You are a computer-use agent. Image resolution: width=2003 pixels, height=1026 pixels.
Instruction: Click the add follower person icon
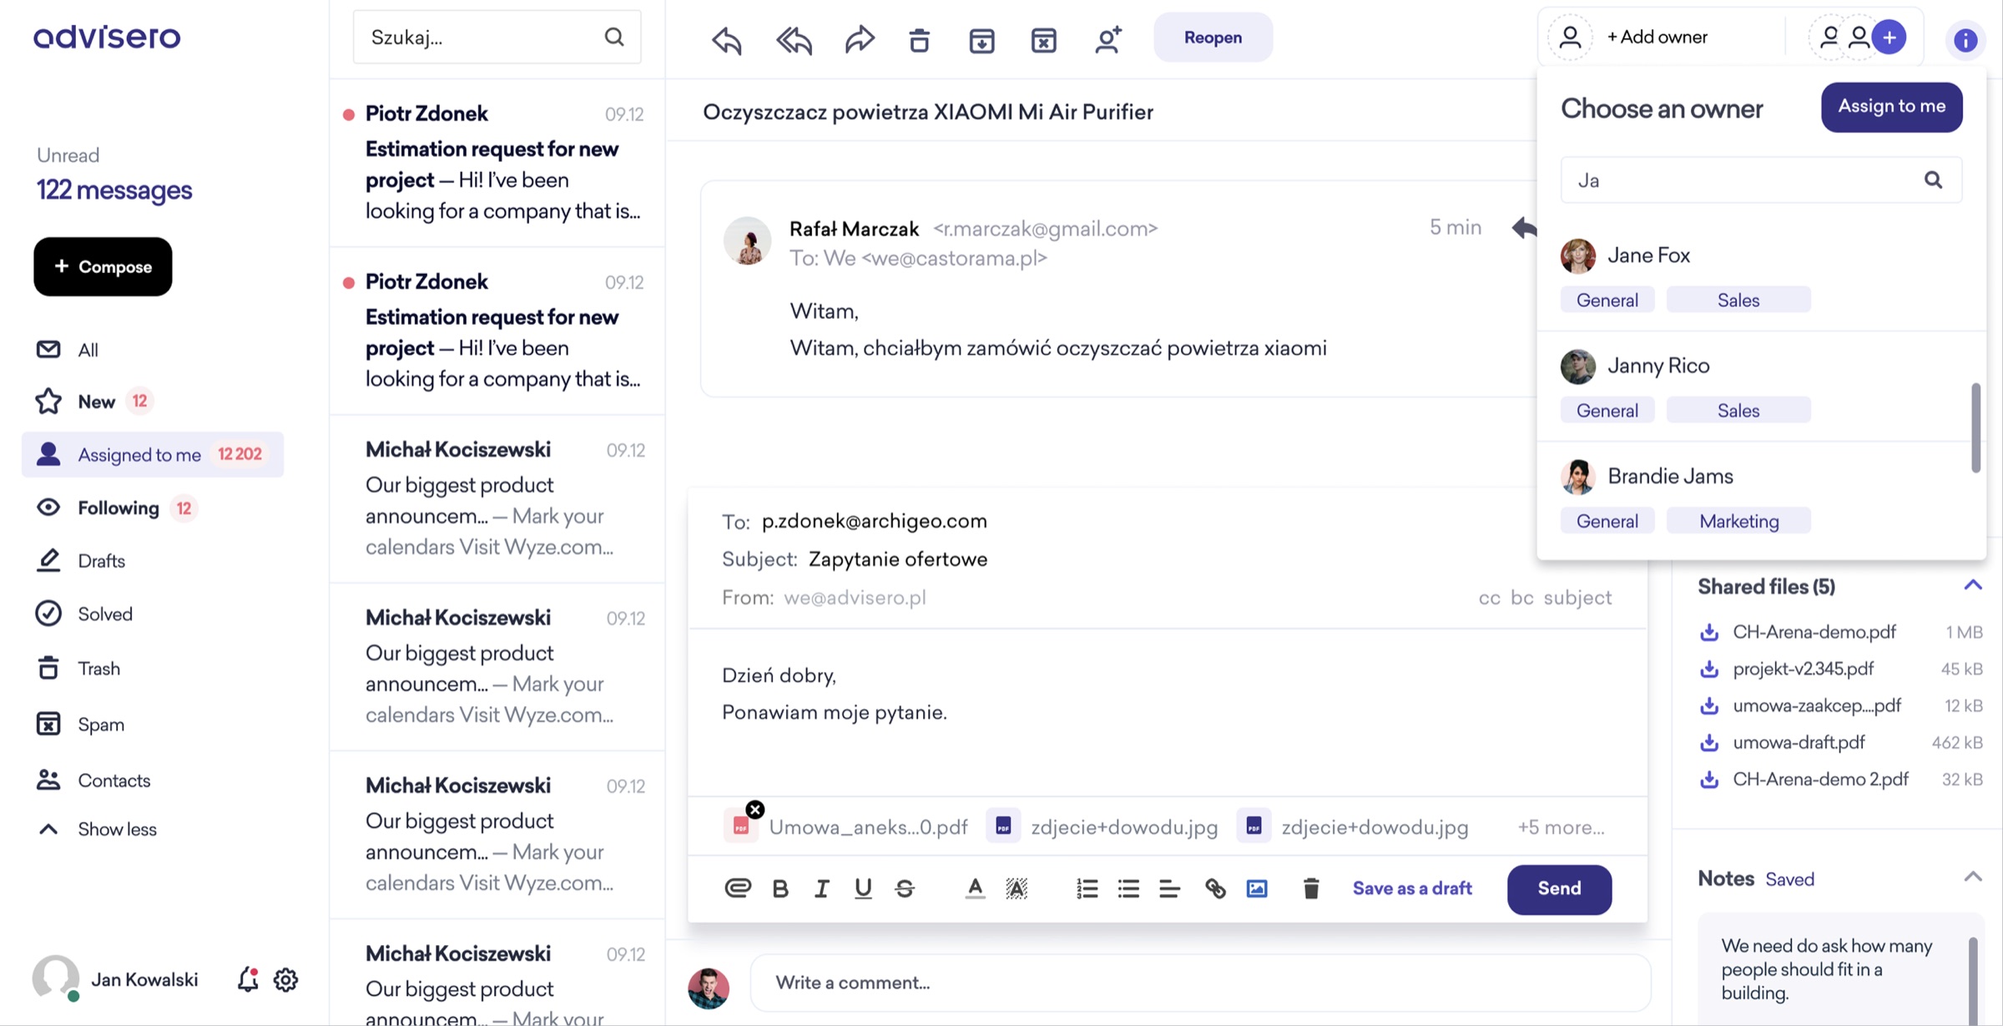pyautogui.click(x=1107, y=38)
